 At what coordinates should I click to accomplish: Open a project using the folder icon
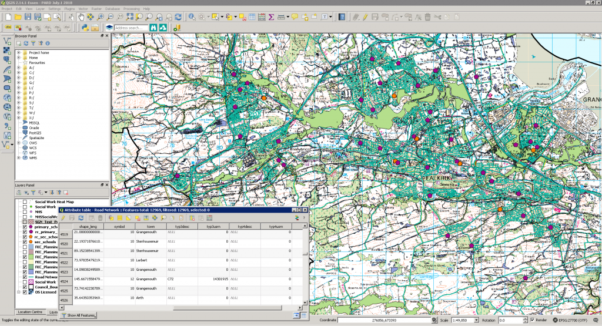click(18, 17)
